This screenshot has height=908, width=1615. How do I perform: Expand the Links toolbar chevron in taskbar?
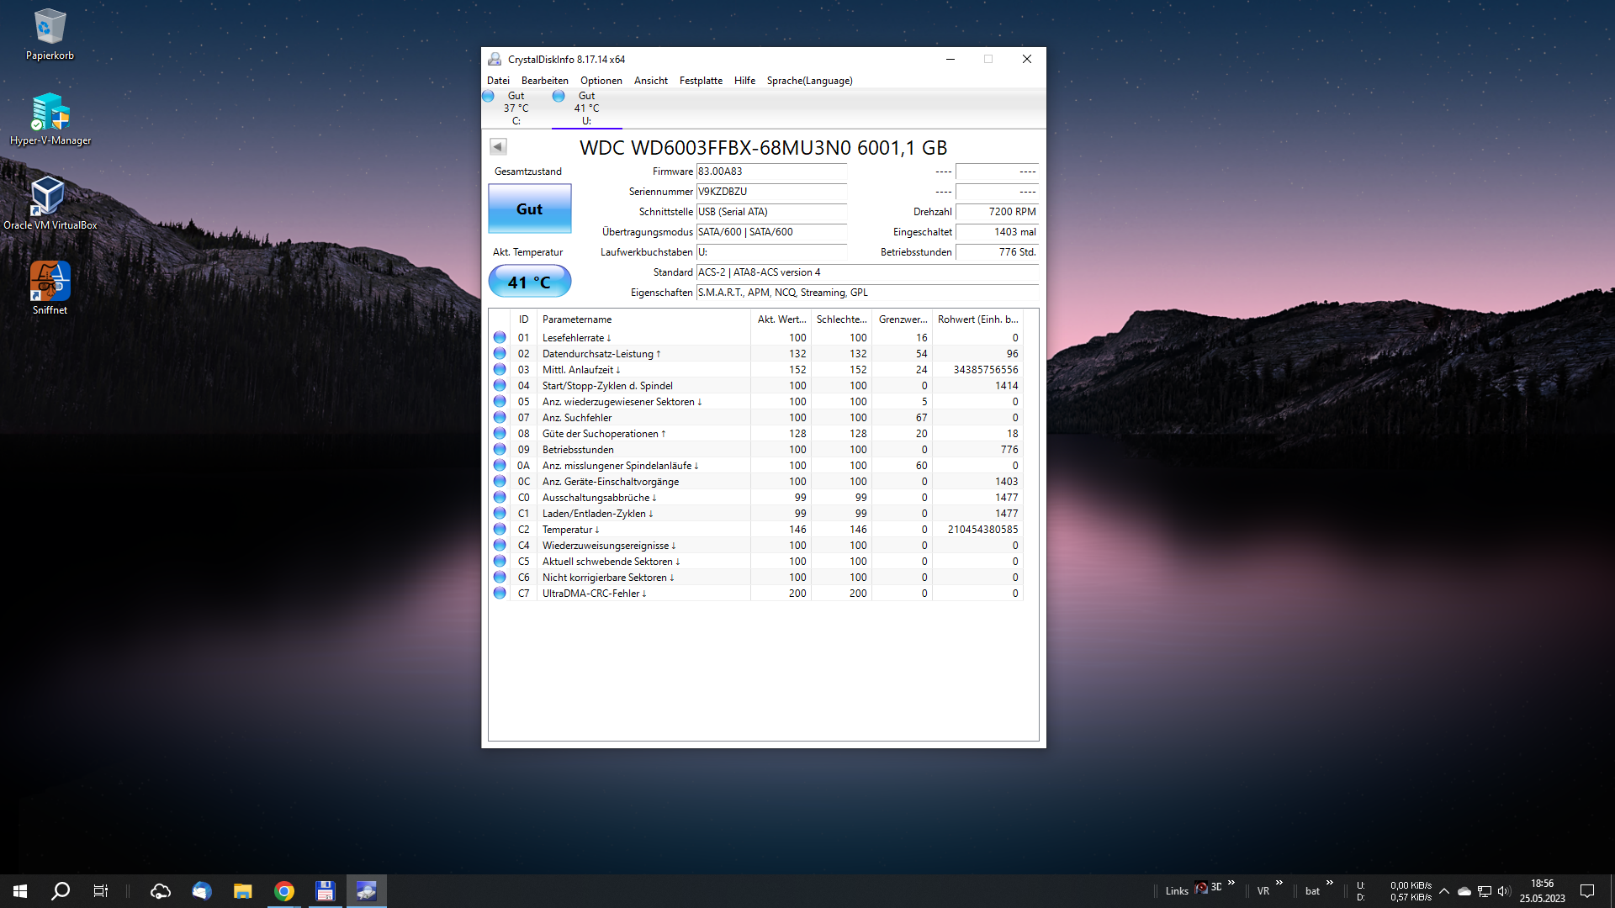point(1231,883)
